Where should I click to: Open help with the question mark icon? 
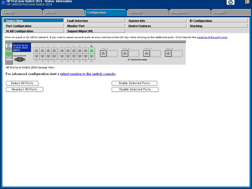coord(248,2)
